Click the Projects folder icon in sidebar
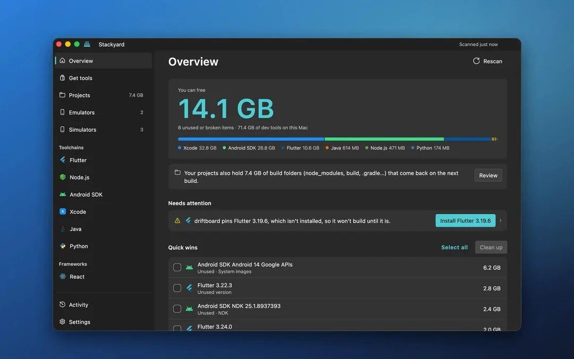 (62, 95)
